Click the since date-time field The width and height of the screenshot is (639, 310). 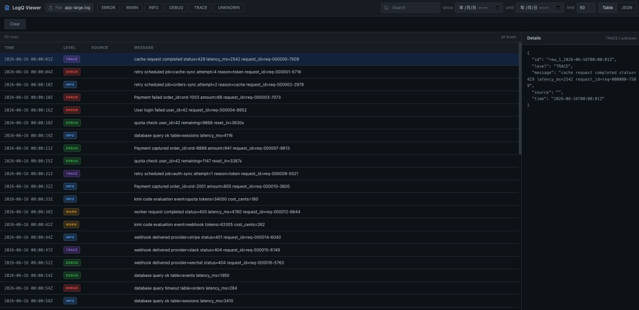point(479,8)
